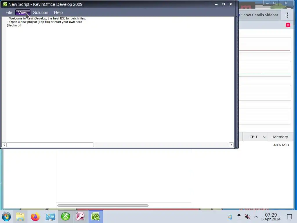Click the Memory column header
The height and width of the screenshot is (223, 297).
280,137
